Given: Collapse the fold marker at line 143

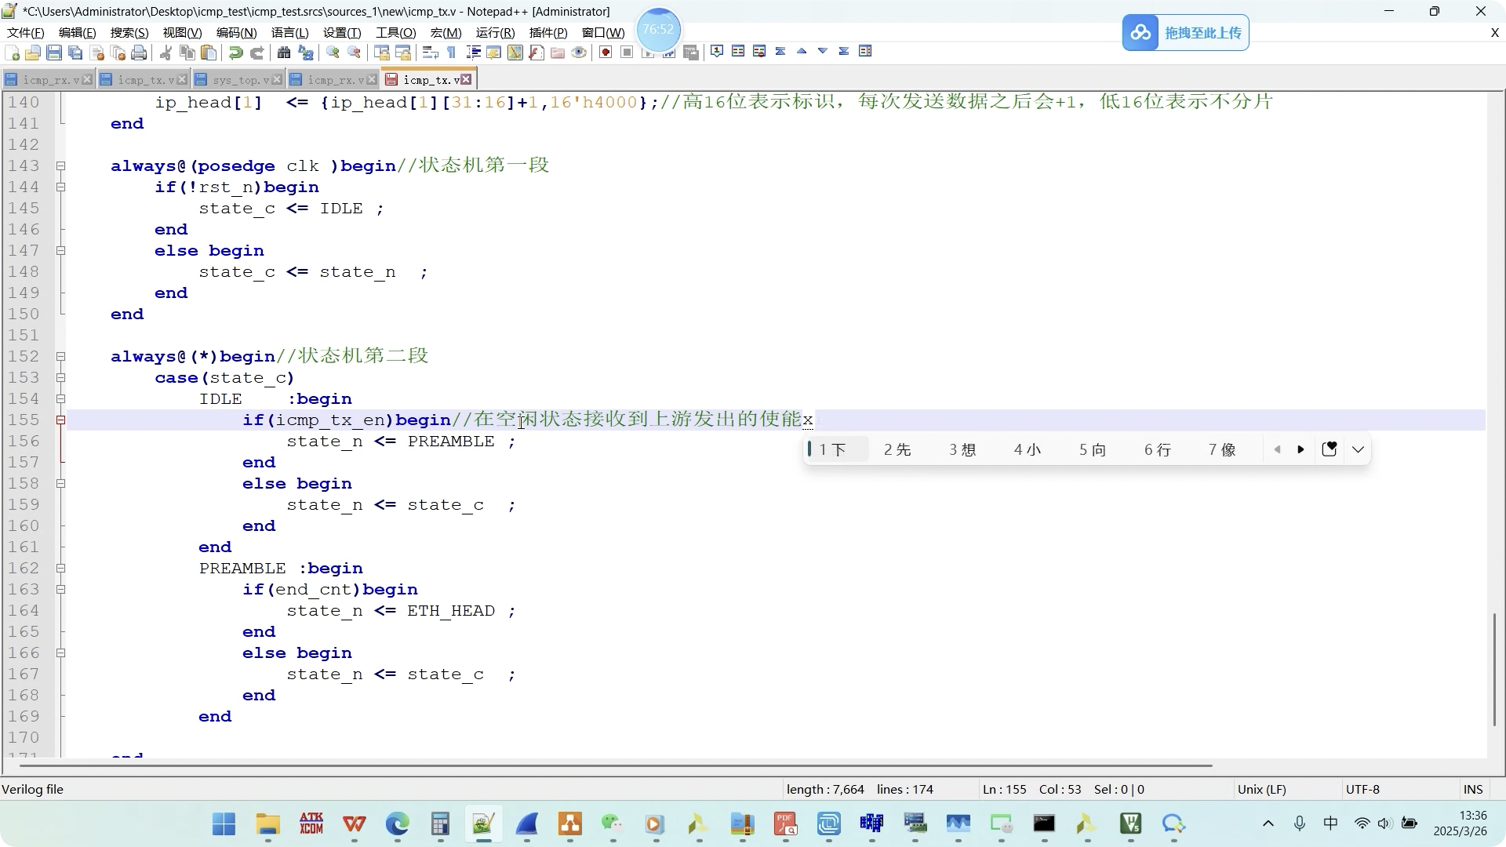Looking at the screenshot, I should [60, 166].
